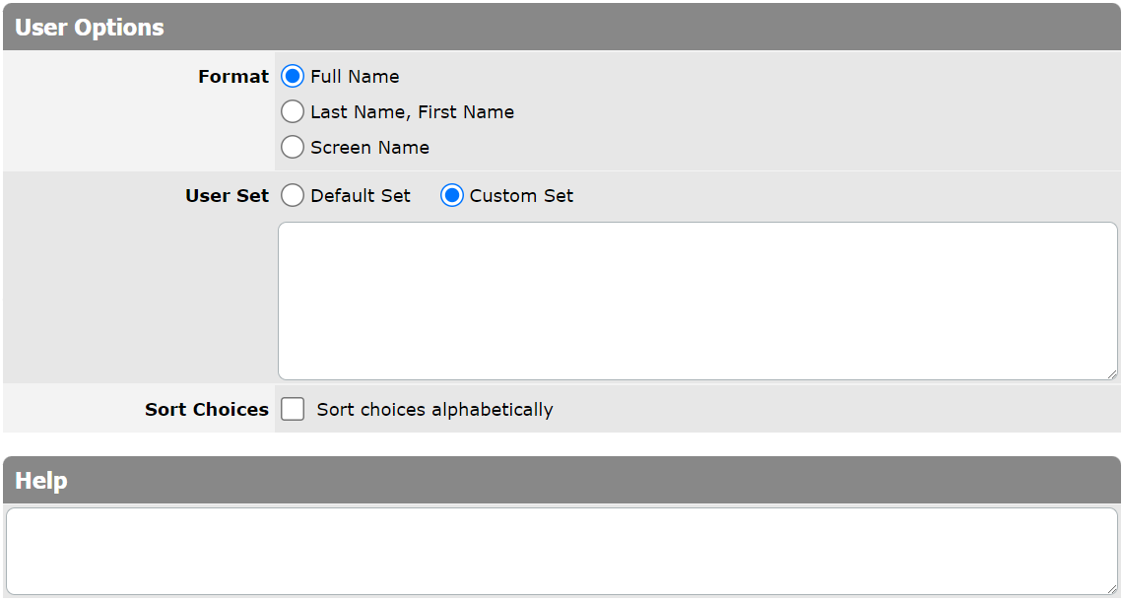
Task: Focus the Help text area
Action: pyautogui.click(x=561, y=551)
